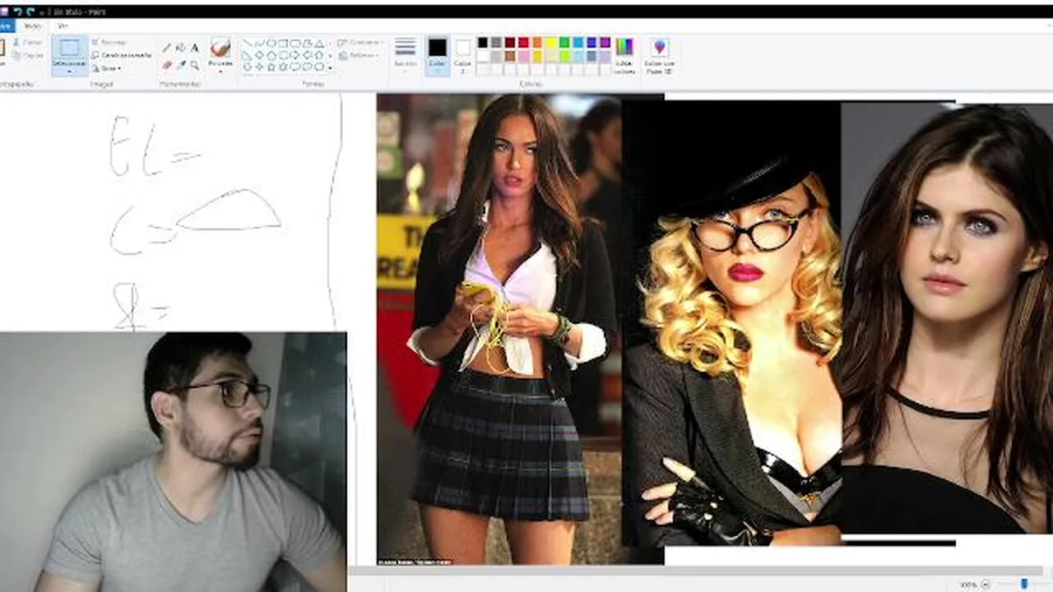Pick the green color swatch

pyautogui.click(x=564, y=43)
